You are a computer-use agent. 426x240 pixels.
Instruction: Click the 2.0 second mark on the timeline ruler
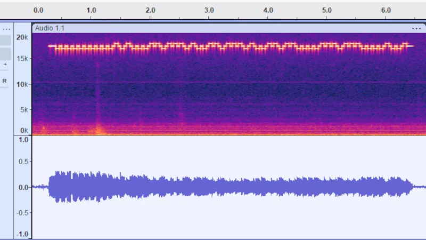click(x=151, y=10)
